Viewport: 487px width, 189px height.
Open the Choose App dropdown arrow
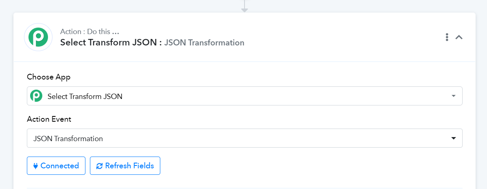click(454, 96)
